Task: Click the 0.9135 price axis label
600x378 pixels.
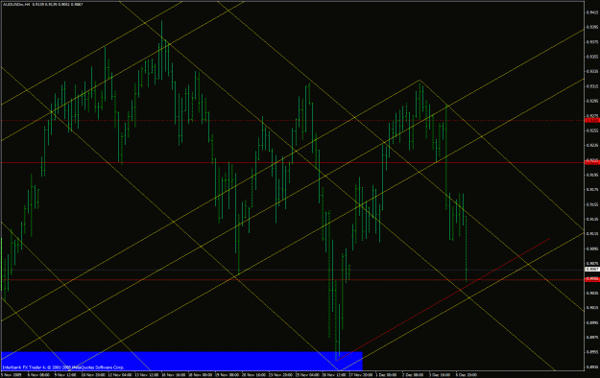Action: click(x=592, y=220)
